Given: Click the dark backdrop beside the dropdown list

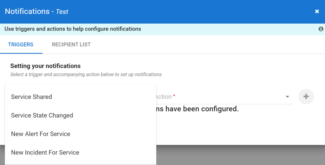Looking at the screenshot, I should coord(240,155).
